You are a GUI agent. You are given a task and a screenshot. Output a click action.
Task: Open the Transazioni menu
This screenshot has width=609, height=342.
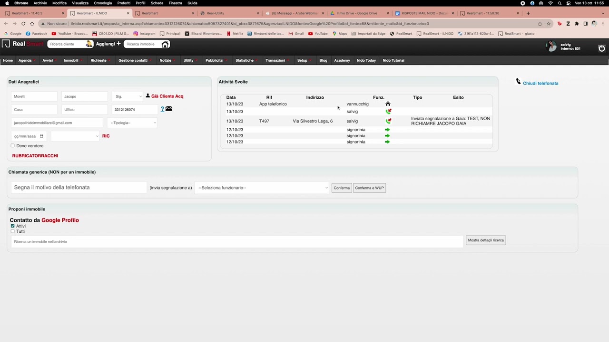coord(277,60)
